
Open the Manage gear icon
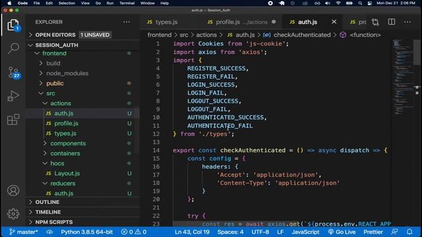click(x=13, y=214)
